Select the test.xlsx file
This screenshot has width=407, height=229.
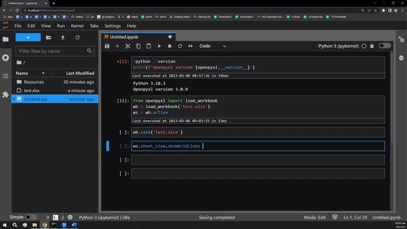(55, 90)
